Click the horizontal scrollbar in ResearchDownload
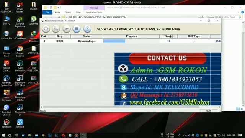 (x=121, y=107)
